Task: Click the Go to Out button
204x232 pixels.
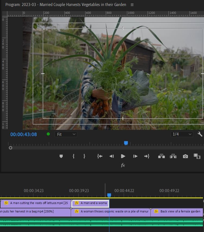Action: (x=147, y=156)
